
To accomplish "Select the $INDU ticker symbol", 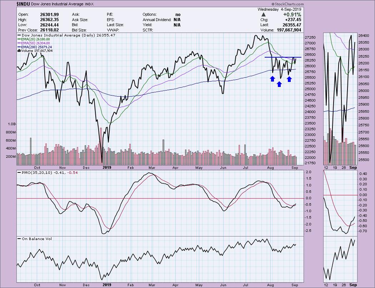I will pos(23,4).
